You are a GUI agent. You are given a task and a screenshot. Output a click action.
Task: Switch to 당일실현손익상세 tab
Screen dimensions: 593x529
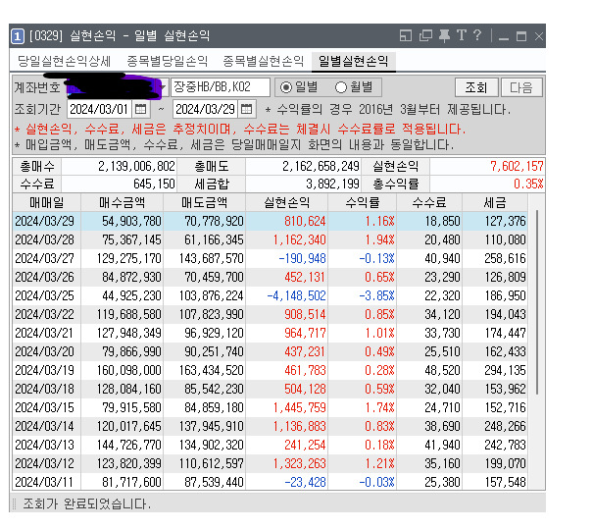[65, 61]
